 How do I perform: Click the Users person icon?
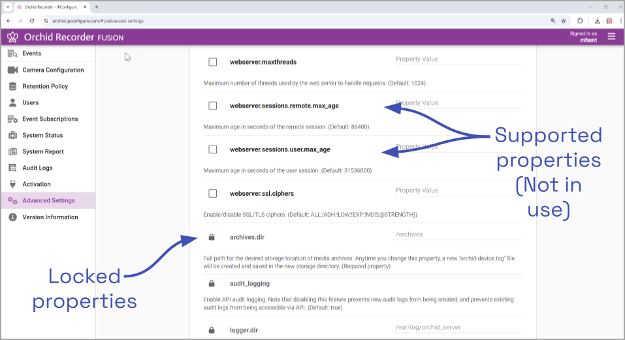13,102
